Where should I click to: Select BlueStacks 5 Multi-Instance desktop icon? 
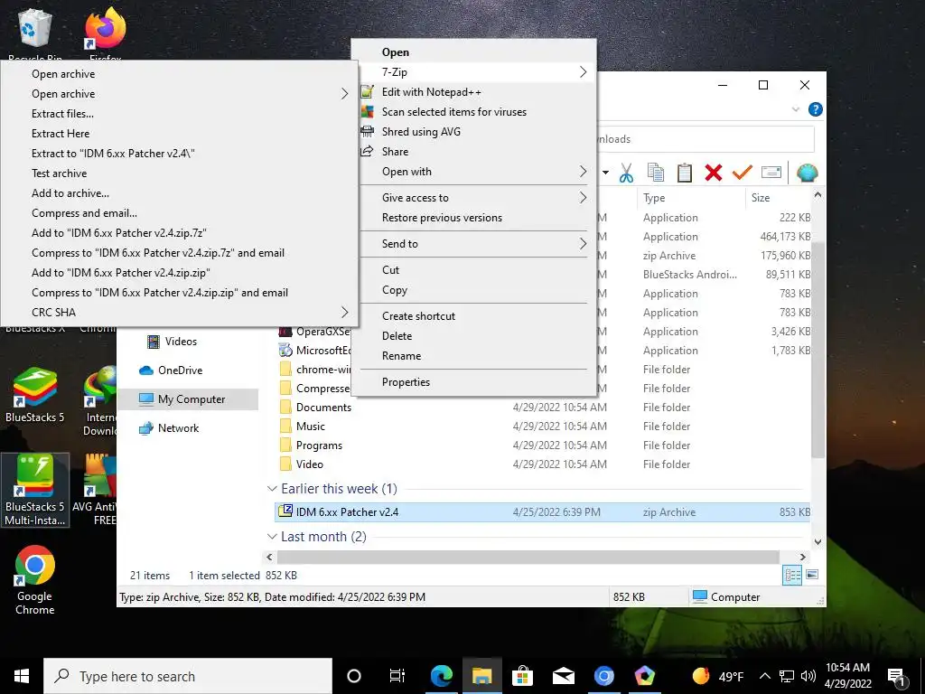pyautogui.click(x=35, y=490)
